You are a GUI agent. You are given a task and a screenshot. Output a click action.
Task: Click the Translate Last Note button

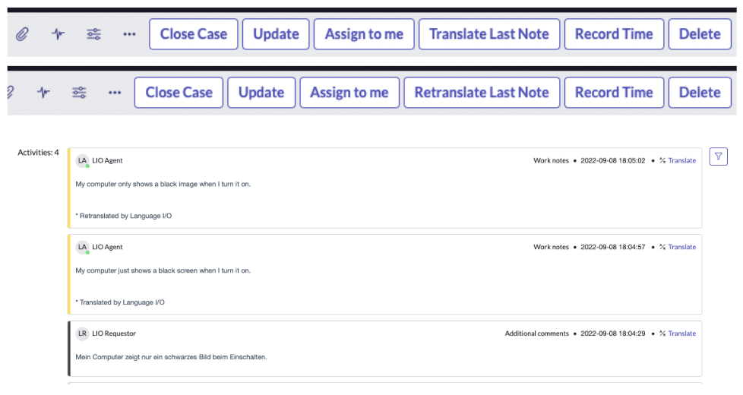point(488,34)
